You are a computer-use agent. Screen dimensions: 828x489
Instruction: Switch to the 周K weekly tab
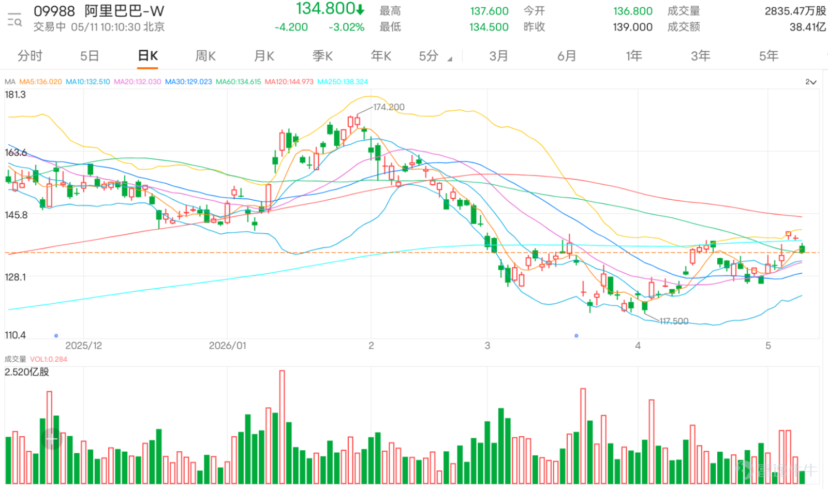pos(205,56)
